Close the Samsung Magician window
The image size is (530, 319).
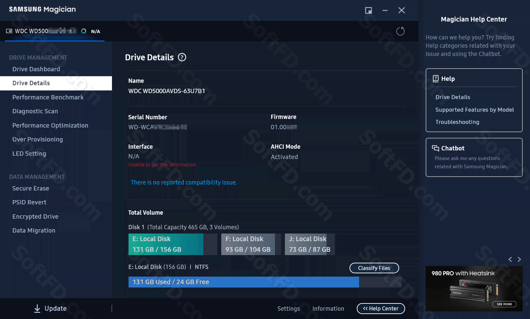tap(401, 10)
